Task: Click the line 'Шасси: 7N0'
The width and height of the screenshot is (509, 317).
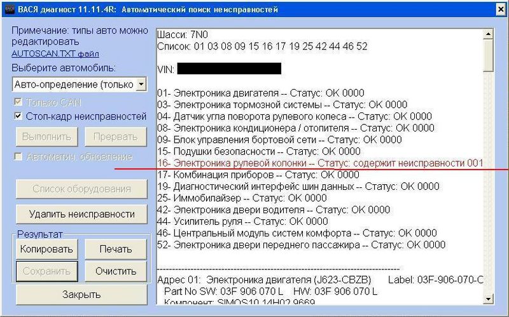Action: point(183,35)
